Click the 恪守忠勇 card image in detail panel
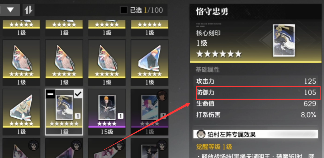 [284, 40]
